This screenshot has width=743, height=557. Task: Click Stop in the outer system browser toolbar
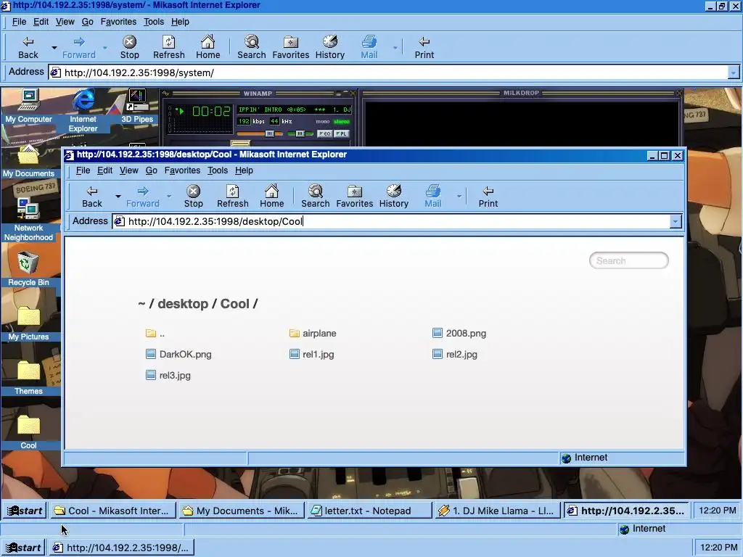coord(129,48)
